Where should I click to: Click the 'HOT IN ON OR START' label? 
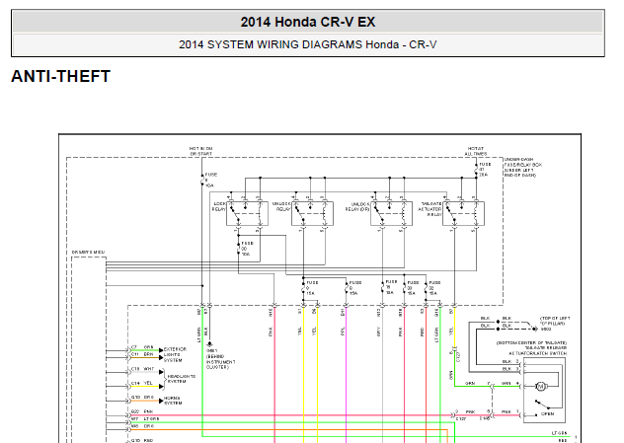[x=201, y=151]
